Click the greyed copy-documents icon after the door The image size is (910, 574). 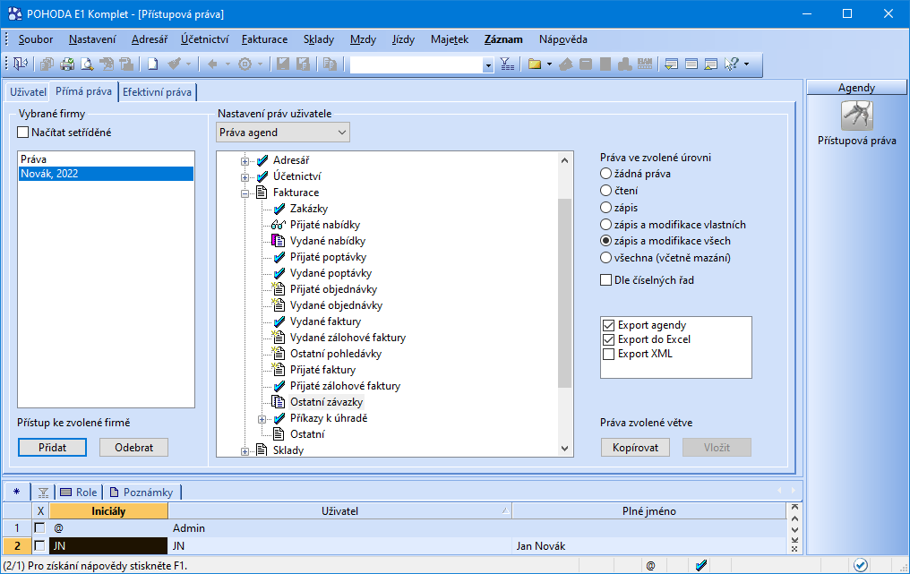click(47, 64)
